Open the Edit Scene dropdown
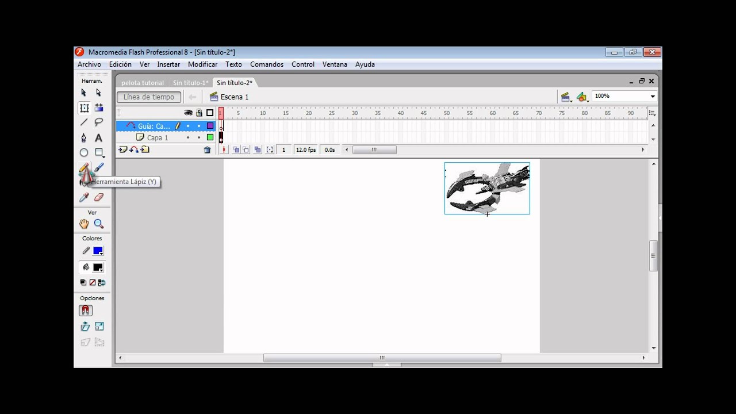The width and height of the screenshot is (736, 414). pyautogui.click(x=566, y=97)
